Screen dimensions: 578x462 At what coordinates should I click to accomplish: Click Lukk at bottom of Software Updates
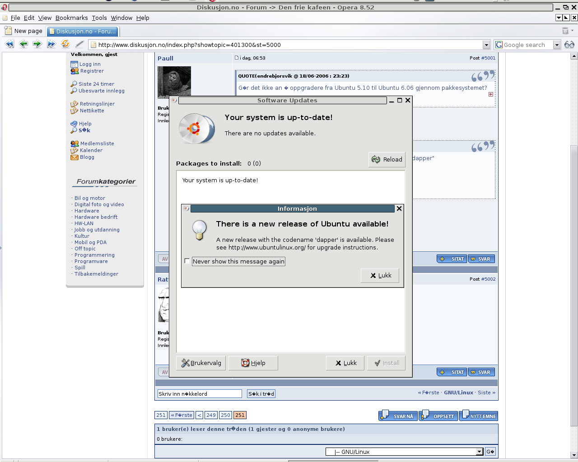[x=345, y=363]
